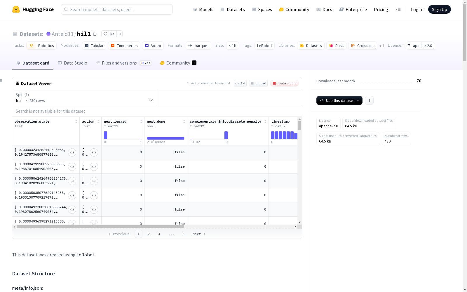This screenshot has width=467, height=292.
Task: Go to page 2 of the table
Action: (149, 234)
